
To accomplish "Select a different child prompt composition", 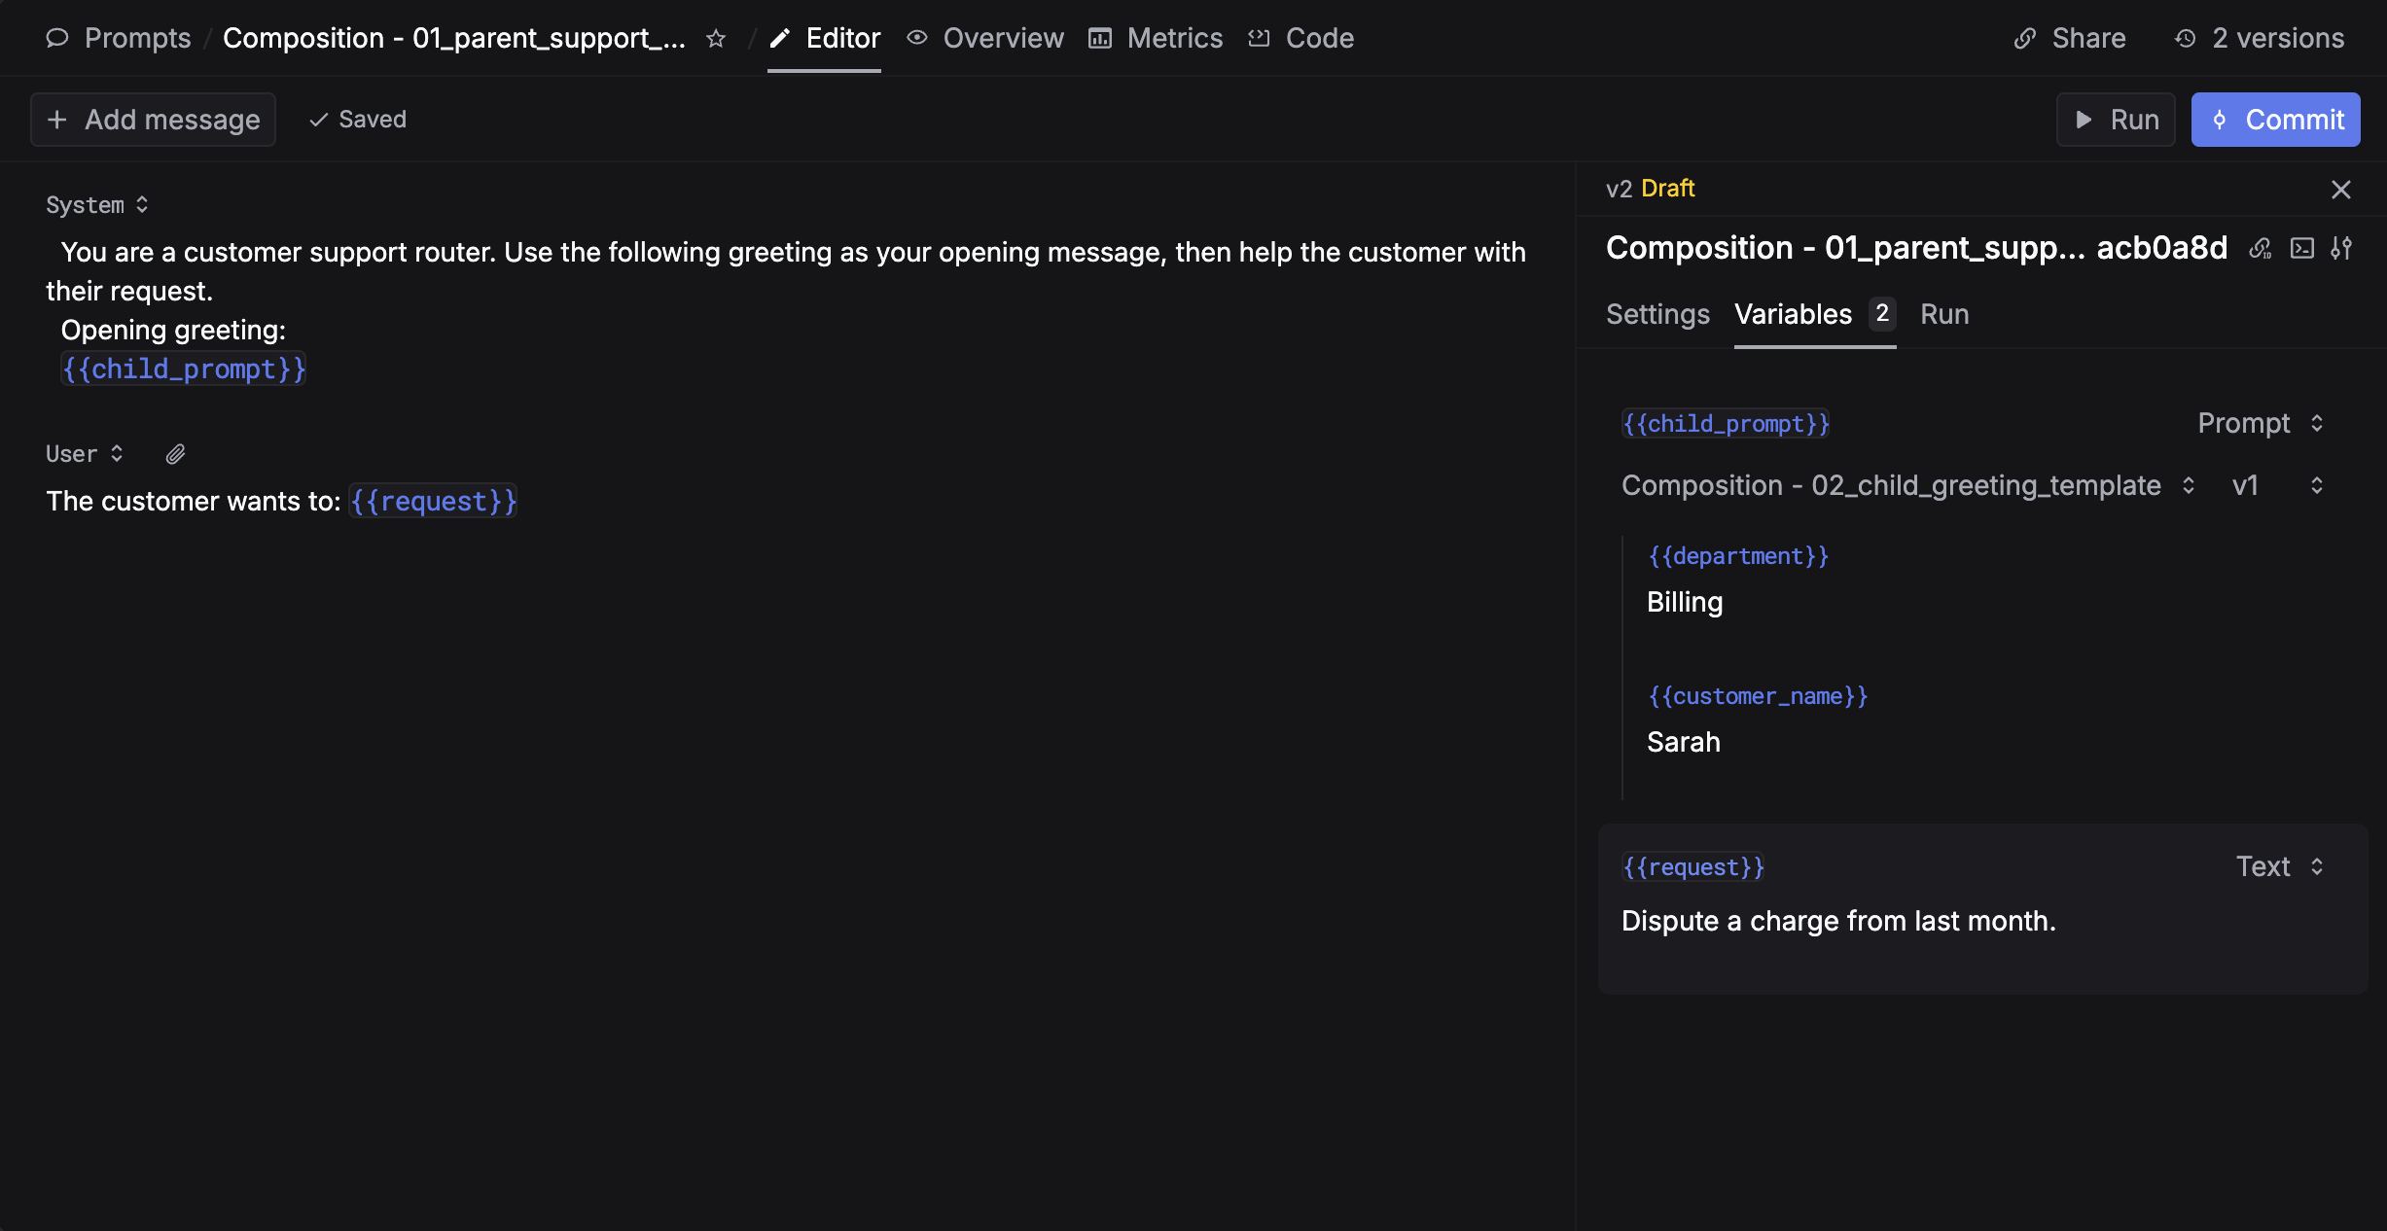I will tap(1906, 485).
